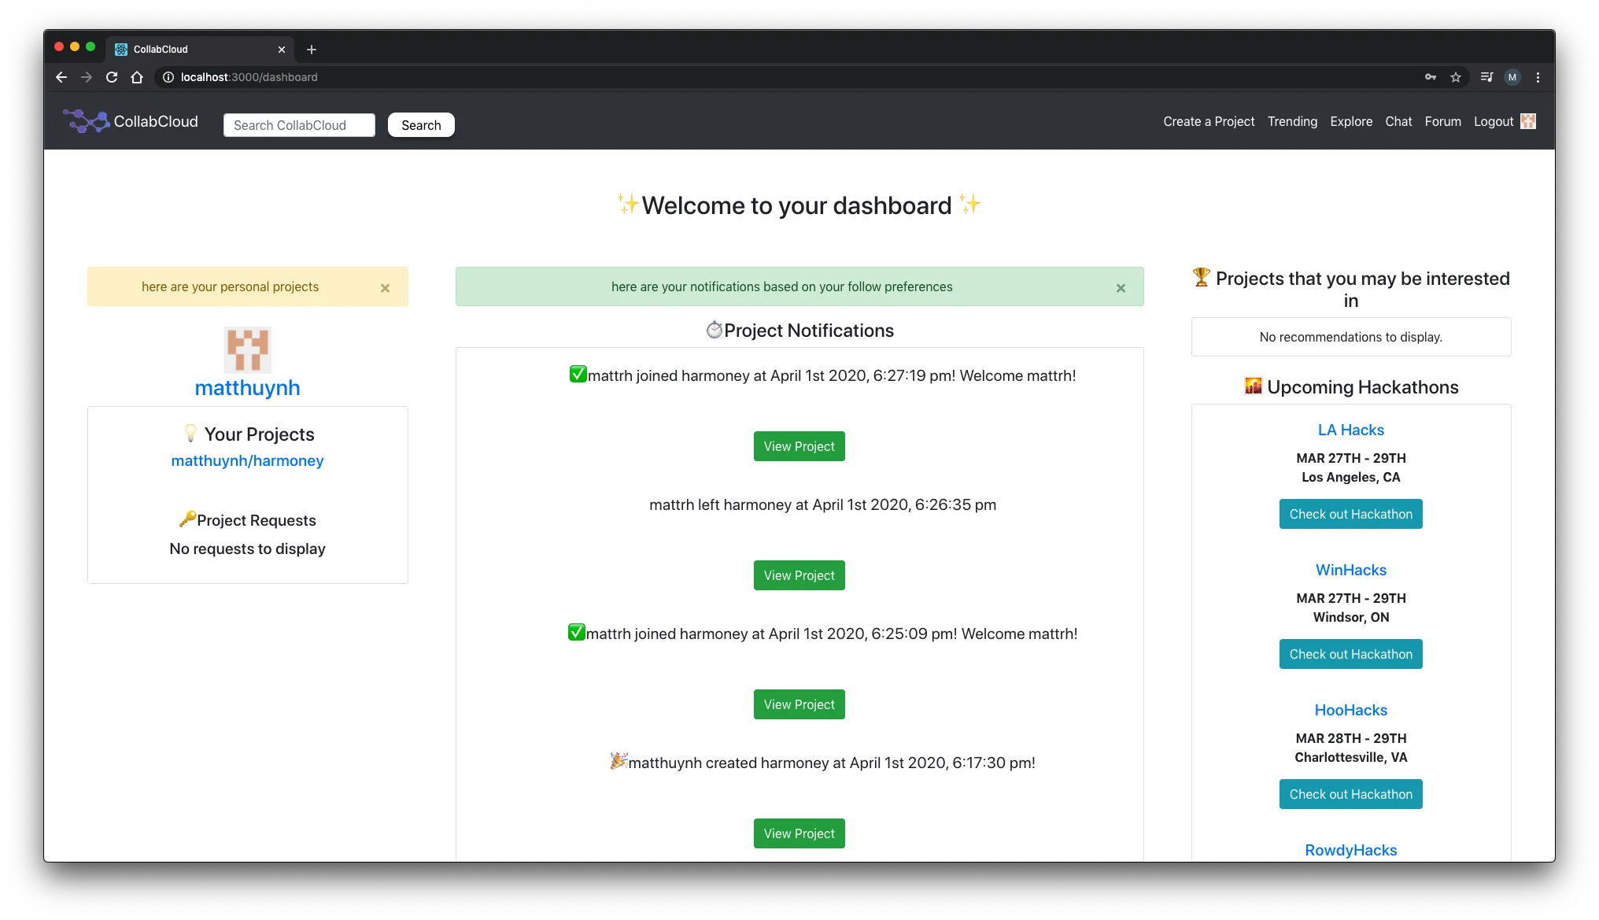Check out the LA Hacks hackathon

pos(1350,514)
